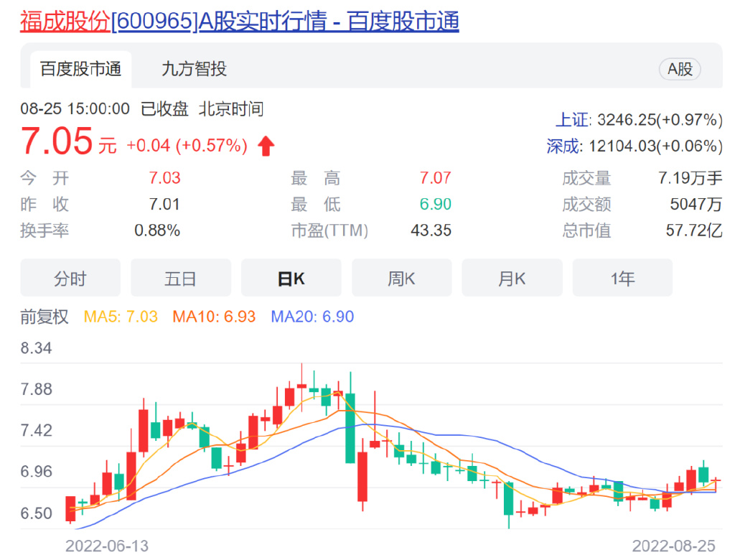Click the A股 market badge
This screenshot has width=735, height=555.
pyautogui.click(x=679, y=70)
